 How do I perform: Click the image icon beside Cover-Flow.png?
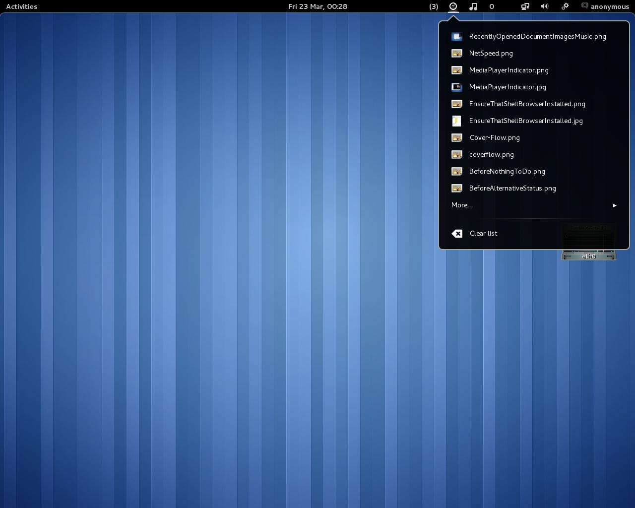pos(457,138)
